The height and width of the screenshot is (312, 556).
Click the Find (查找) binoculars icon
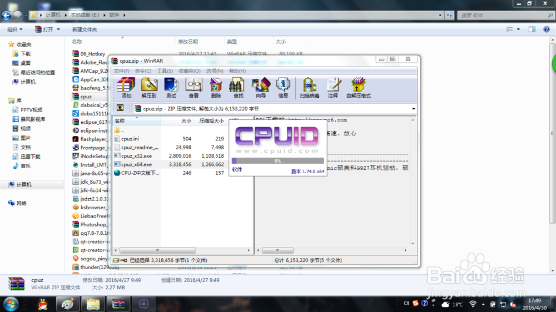(x=238, y=88)
